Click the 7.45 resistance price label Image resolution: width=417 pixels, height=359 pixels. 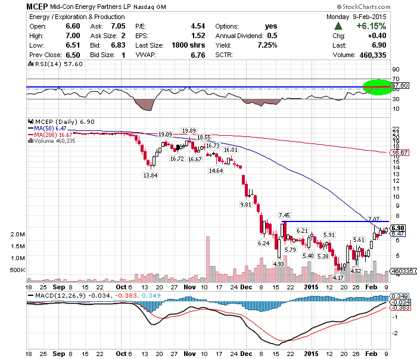point(284,216)
